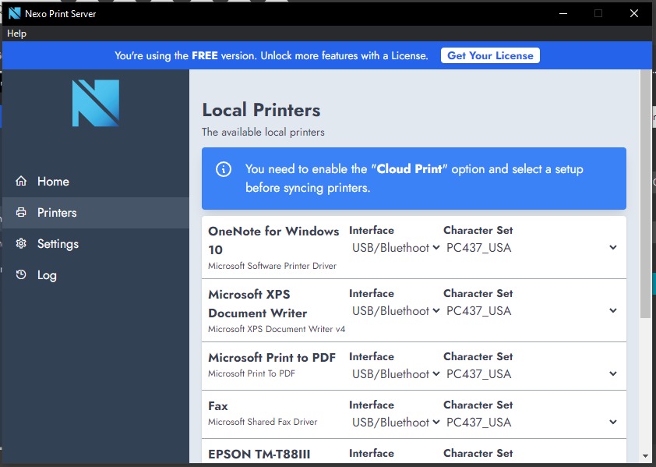Click the Microsoft XPS Document Writer v4 text
656x467 pixels.
click(x=277, y=329)
